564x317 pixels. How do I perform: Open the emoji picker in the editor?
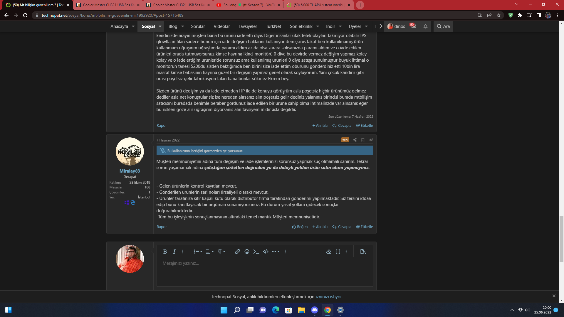pyautogui.click(x=246, y=252)
